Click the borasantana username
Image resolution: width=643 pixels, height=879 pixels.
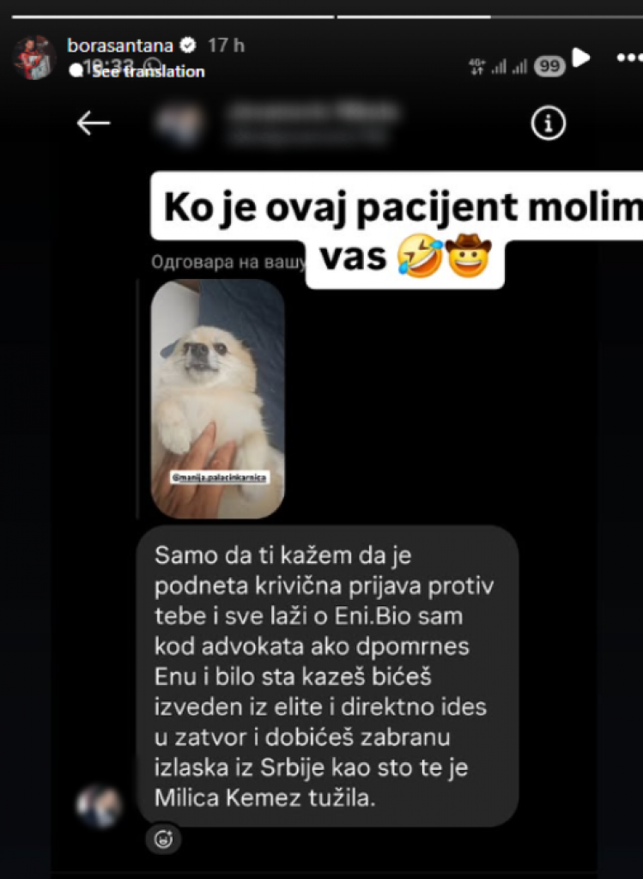point(120,45)
